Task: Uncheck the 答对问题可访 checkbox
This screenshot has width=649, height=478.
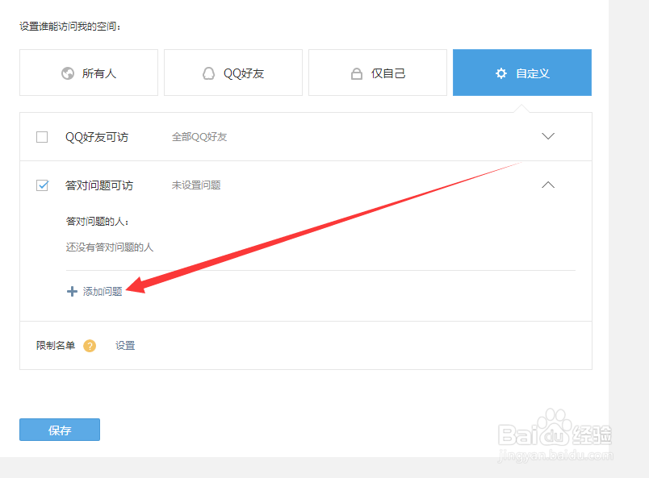Action: (x=42, y=185)
